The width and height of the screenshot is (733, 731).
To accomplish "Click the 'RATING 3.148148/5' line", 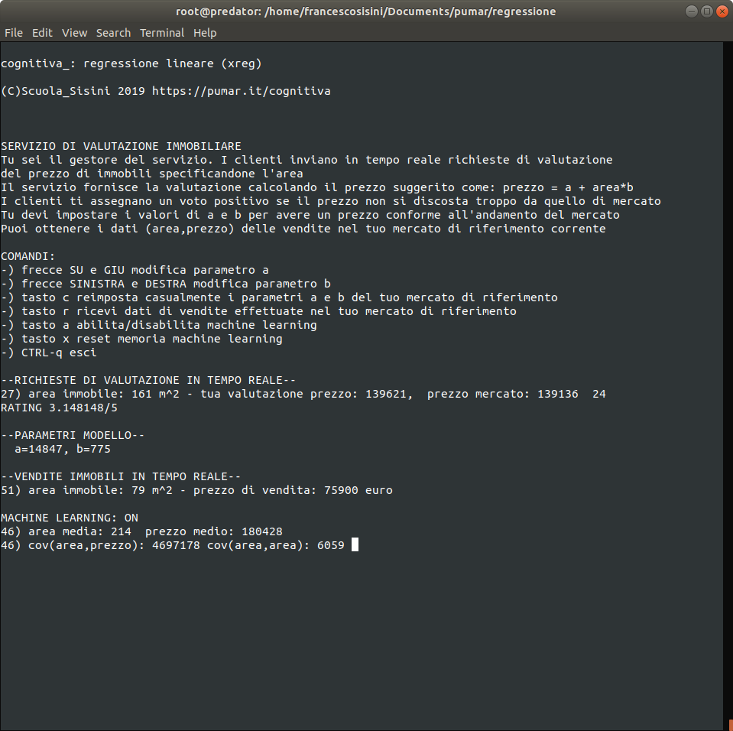I will pos(59,408).
